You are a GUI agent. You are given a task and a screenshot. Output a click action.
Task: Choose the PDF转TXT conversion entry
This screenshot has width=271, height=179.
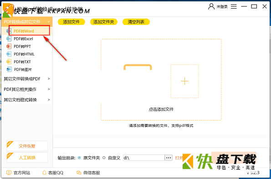22,62
